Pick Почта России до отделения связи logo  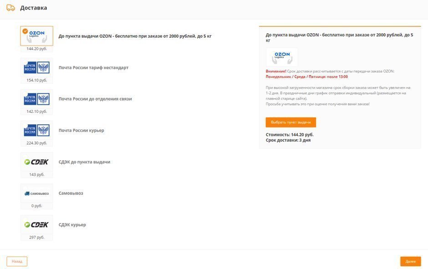37,99
